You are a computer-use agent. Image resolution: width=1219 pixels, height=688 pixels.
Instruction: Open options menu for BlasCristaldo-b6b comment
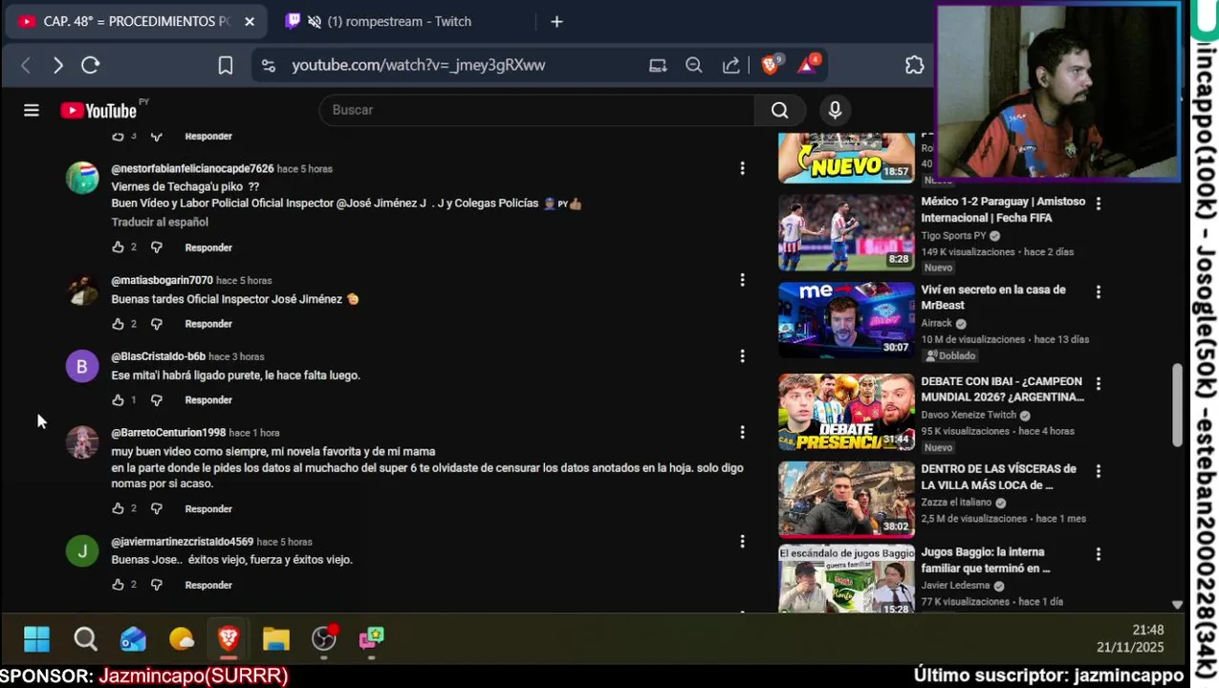(x=742, y=356)
